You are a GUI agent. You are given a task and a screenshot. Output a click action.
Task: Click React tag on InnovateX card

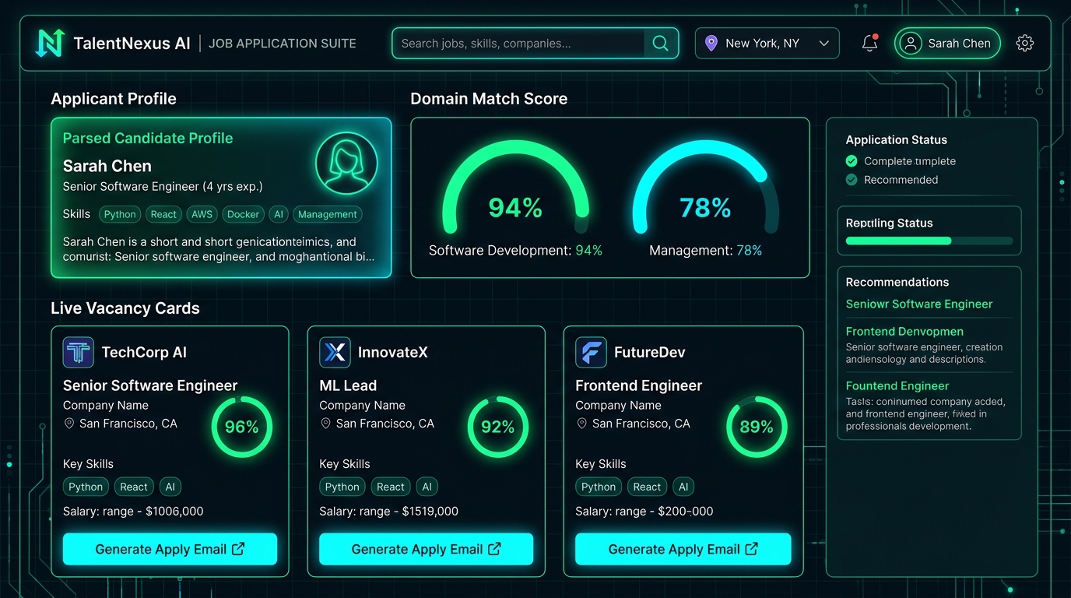click(x=390, y=487)
